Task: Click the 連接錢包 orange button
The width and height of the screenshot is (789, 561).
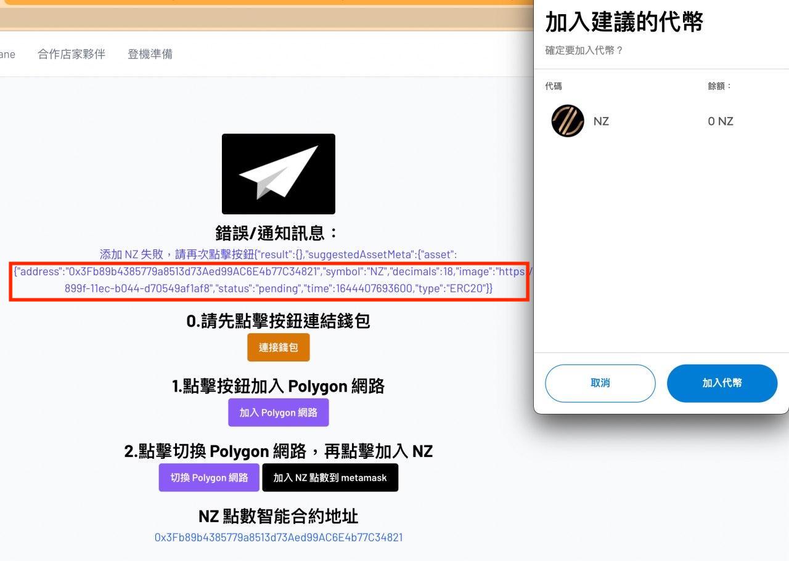Action: 278,347
